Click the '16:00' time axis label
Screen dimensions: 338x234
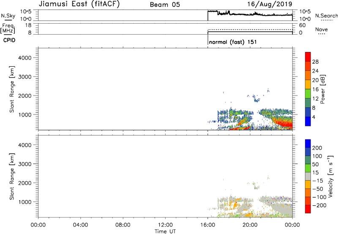pos(207,225)
